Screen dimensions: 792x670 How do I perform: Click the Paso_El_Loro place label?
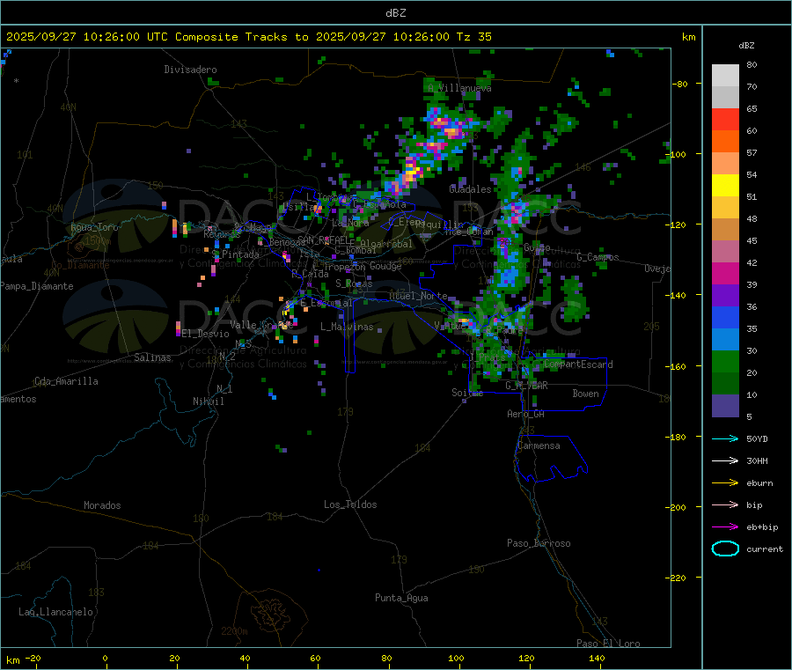coord(609,644)
